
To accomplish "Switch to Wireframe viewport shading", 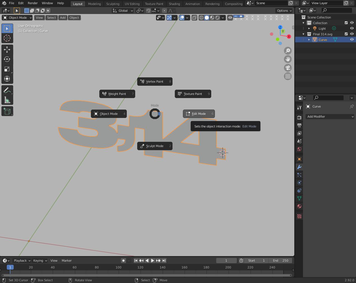I will (201, 18).
